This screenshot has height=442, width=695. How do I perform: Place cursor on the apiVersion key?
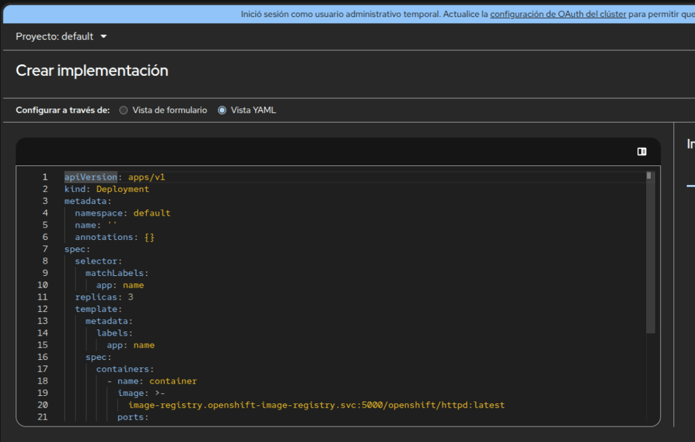point(90,178)
